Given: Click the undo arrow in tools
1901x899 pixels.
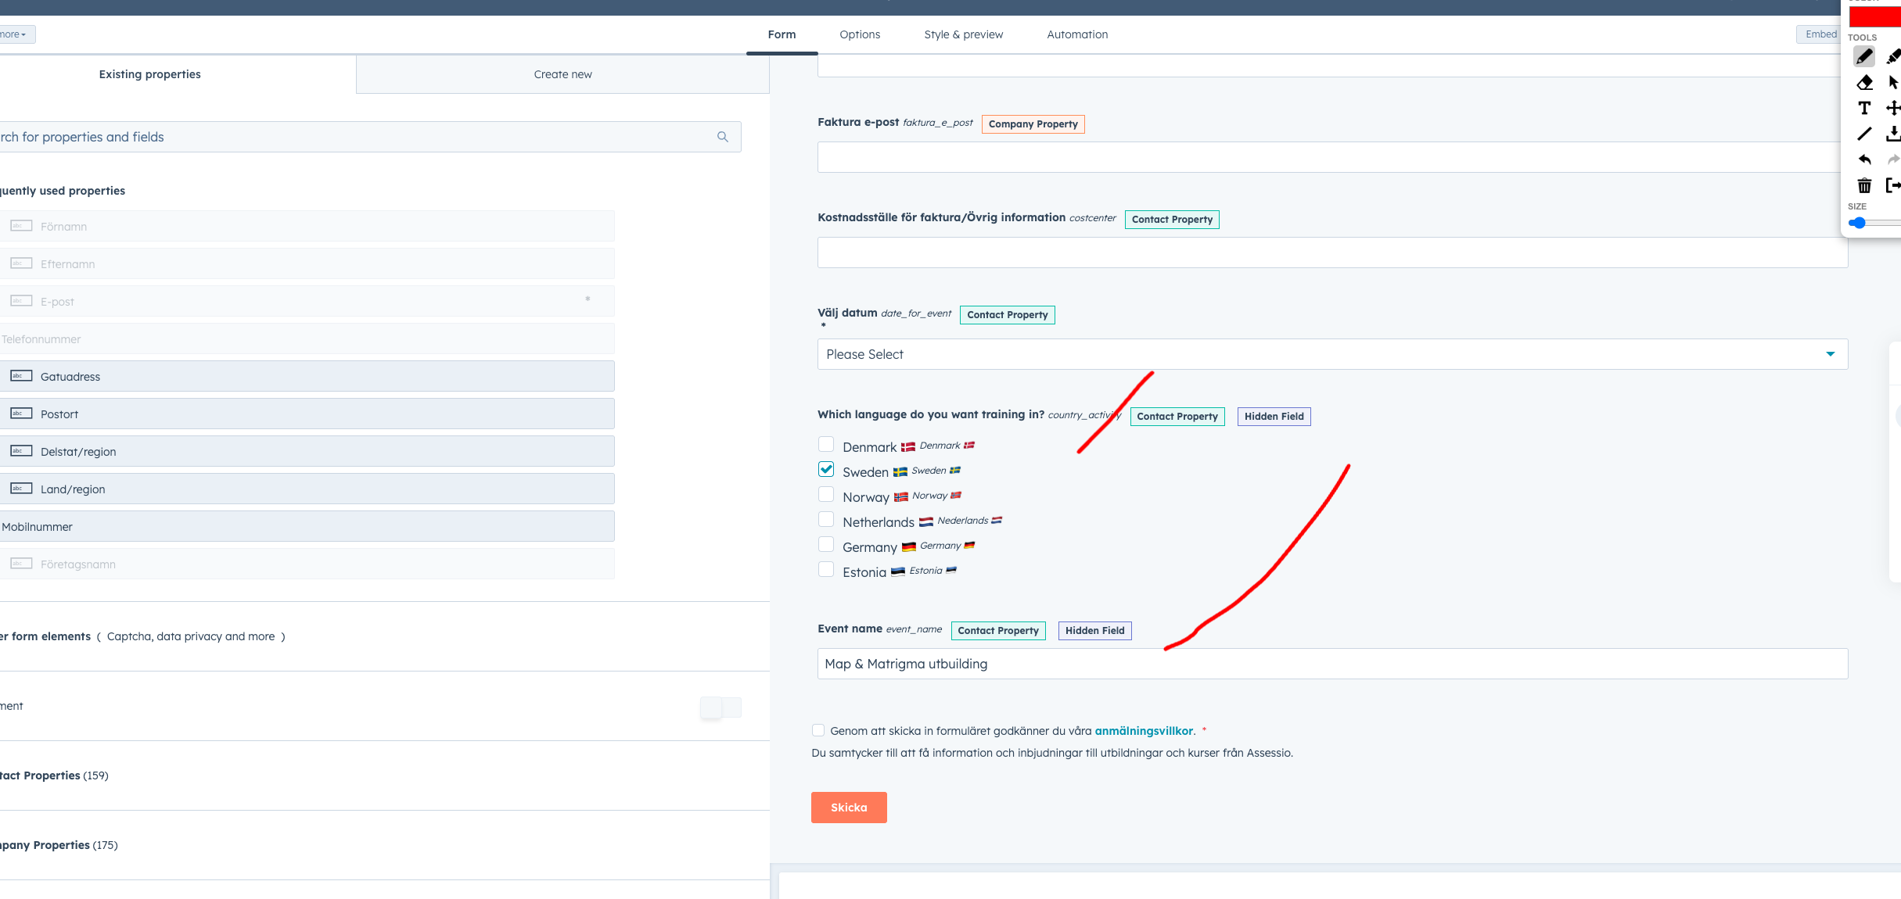Looking at the screenshot, I should 1864,159.
